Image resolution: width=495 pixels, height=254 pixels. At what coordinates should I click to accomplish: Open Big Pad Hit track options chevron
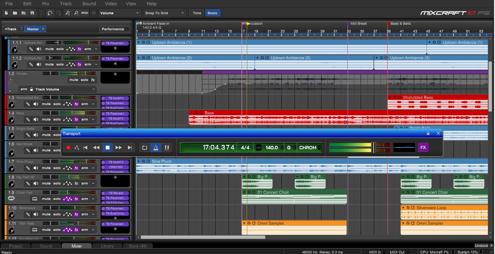point(93,183)
